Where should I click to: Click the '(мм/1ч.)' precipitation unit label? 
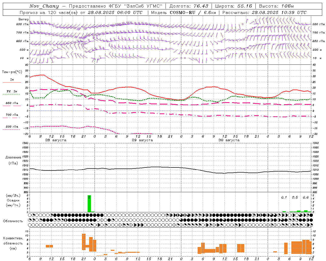click(x=13, y=205)
